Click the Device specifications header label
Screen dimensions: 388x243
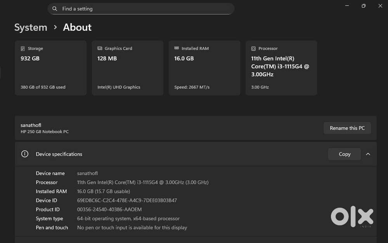pos(59,154)
